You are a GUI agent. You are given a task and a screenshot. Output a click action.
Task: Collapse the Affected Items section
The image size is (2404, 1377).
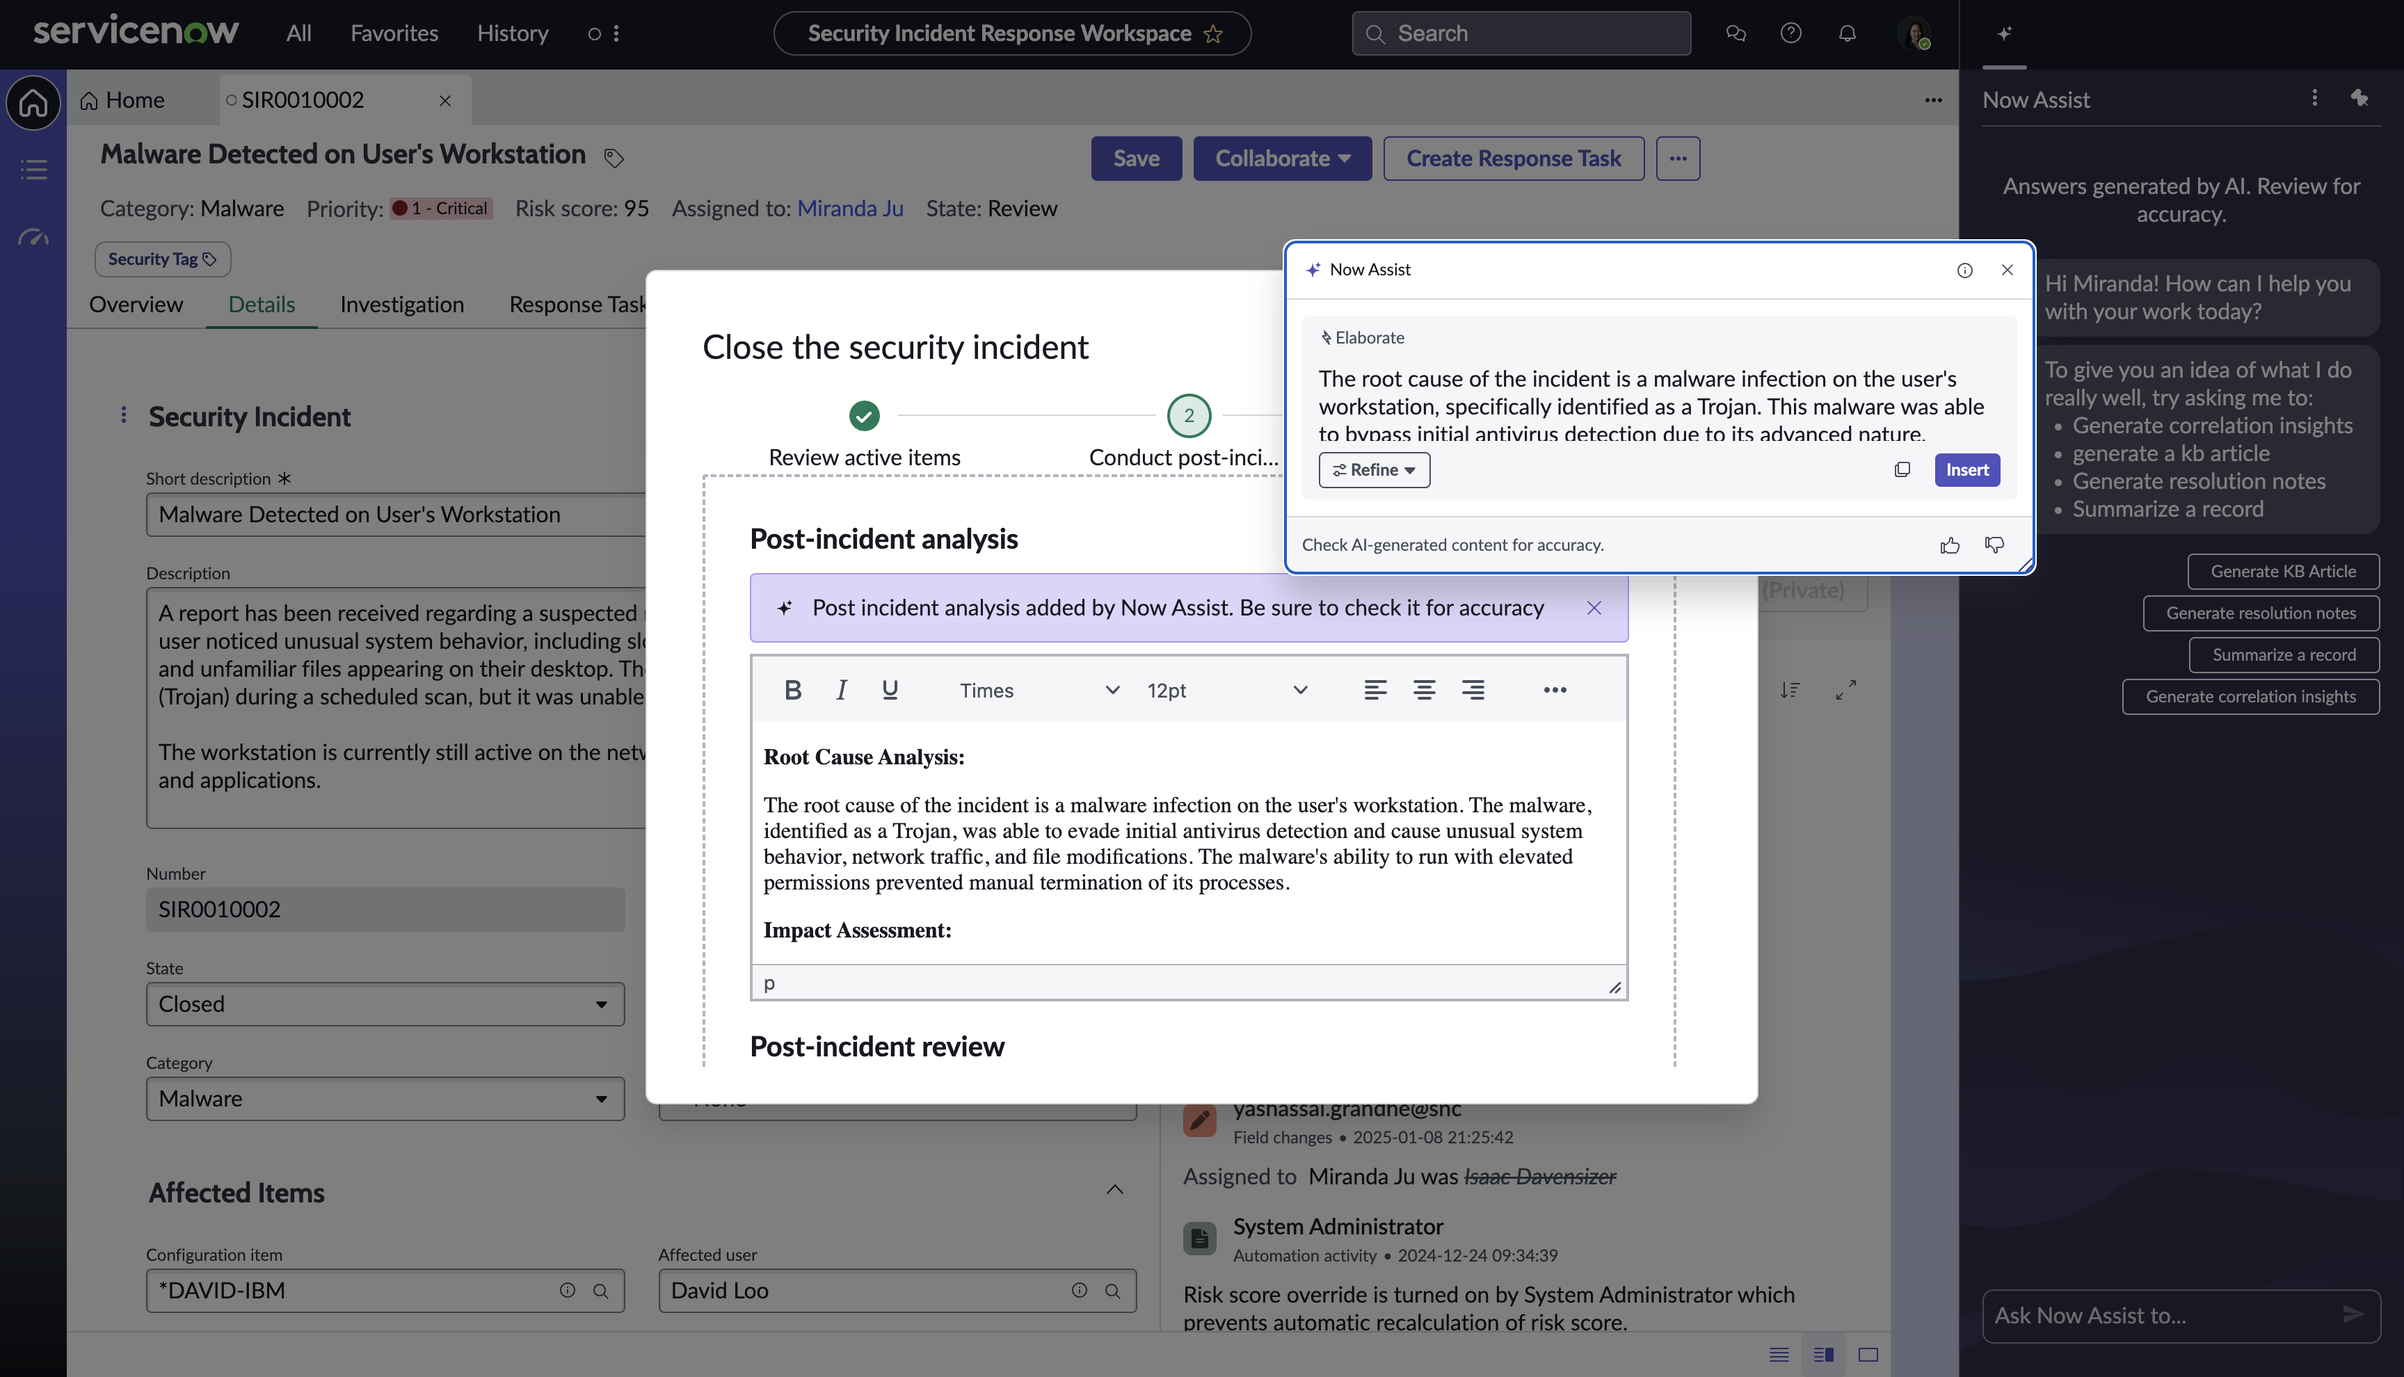click(1114, 1190)
